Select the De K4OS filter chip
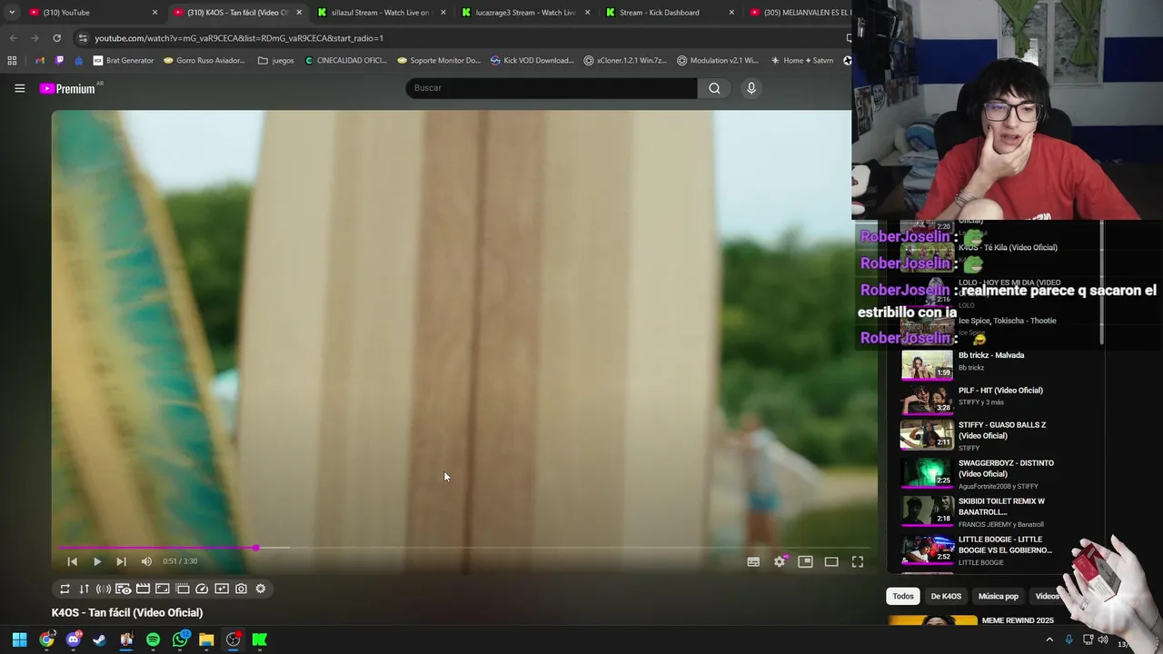 pyautogui.click(x=946, y=596)
